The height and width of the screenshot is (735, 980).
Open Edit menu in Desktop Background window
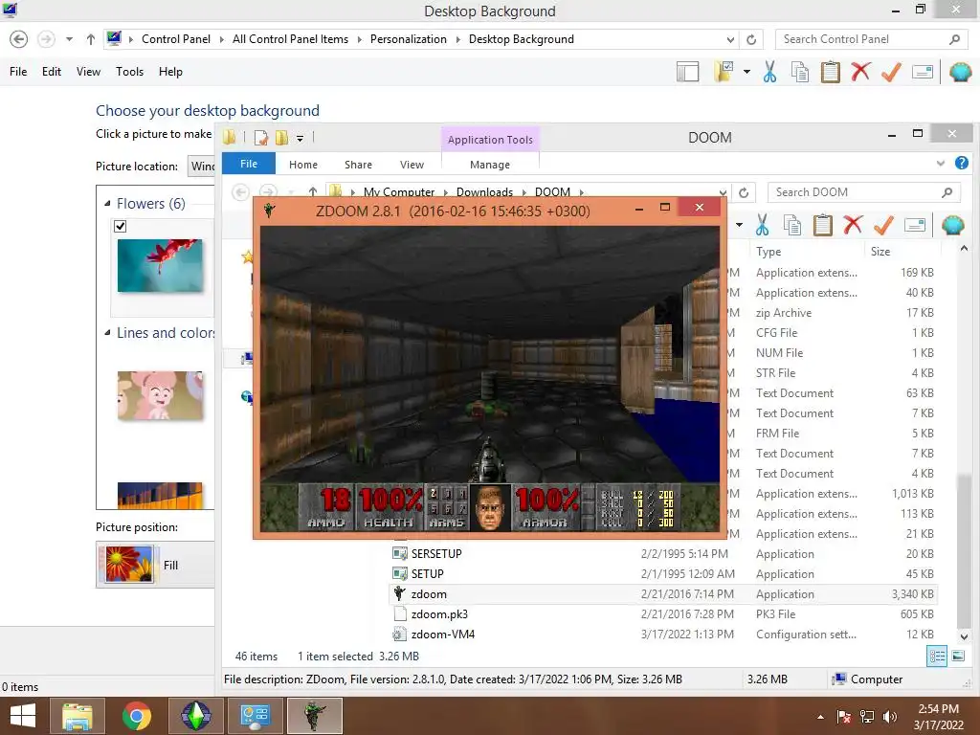[52, 72]
